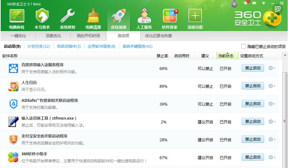Viewport: 288px width, 168px height.
Task: Click 禁止启动 for ctfmon.exe row
Action: (x=253, y=121)
